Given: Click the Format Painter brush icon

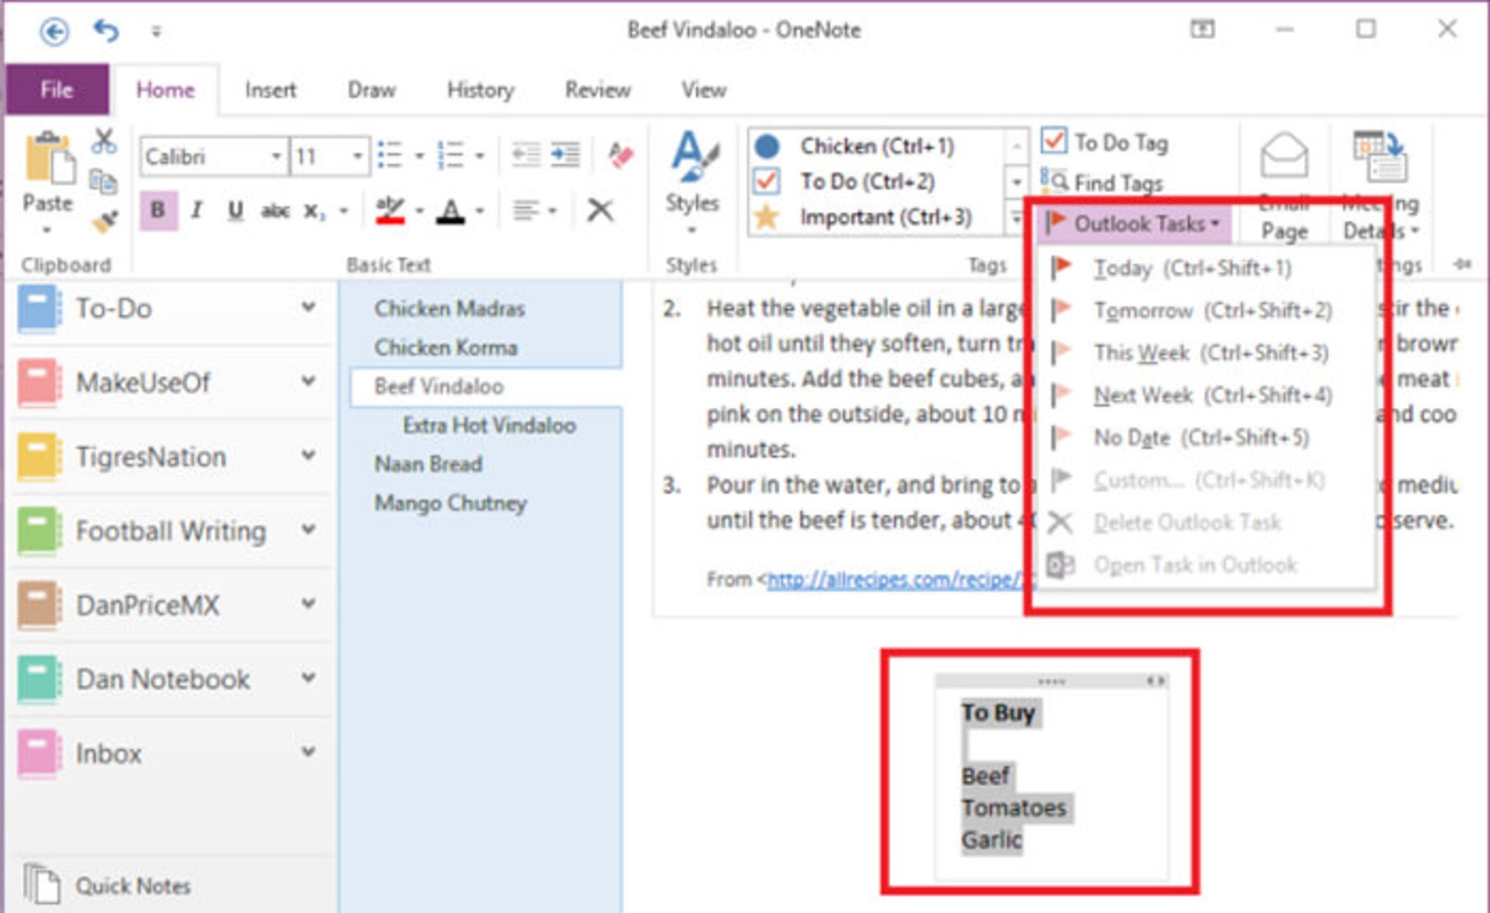Looking at the screenshot, I should click(104, 222).
